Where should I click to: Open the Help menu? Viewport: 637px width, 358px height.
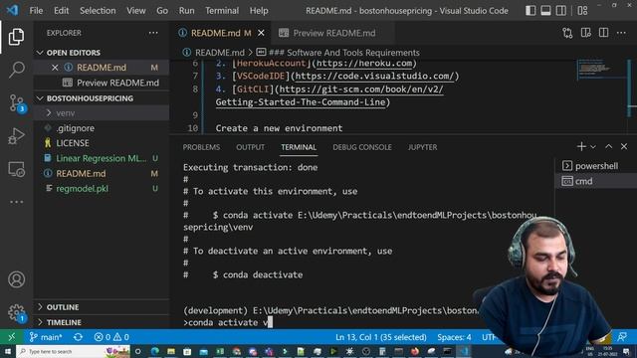259,11
